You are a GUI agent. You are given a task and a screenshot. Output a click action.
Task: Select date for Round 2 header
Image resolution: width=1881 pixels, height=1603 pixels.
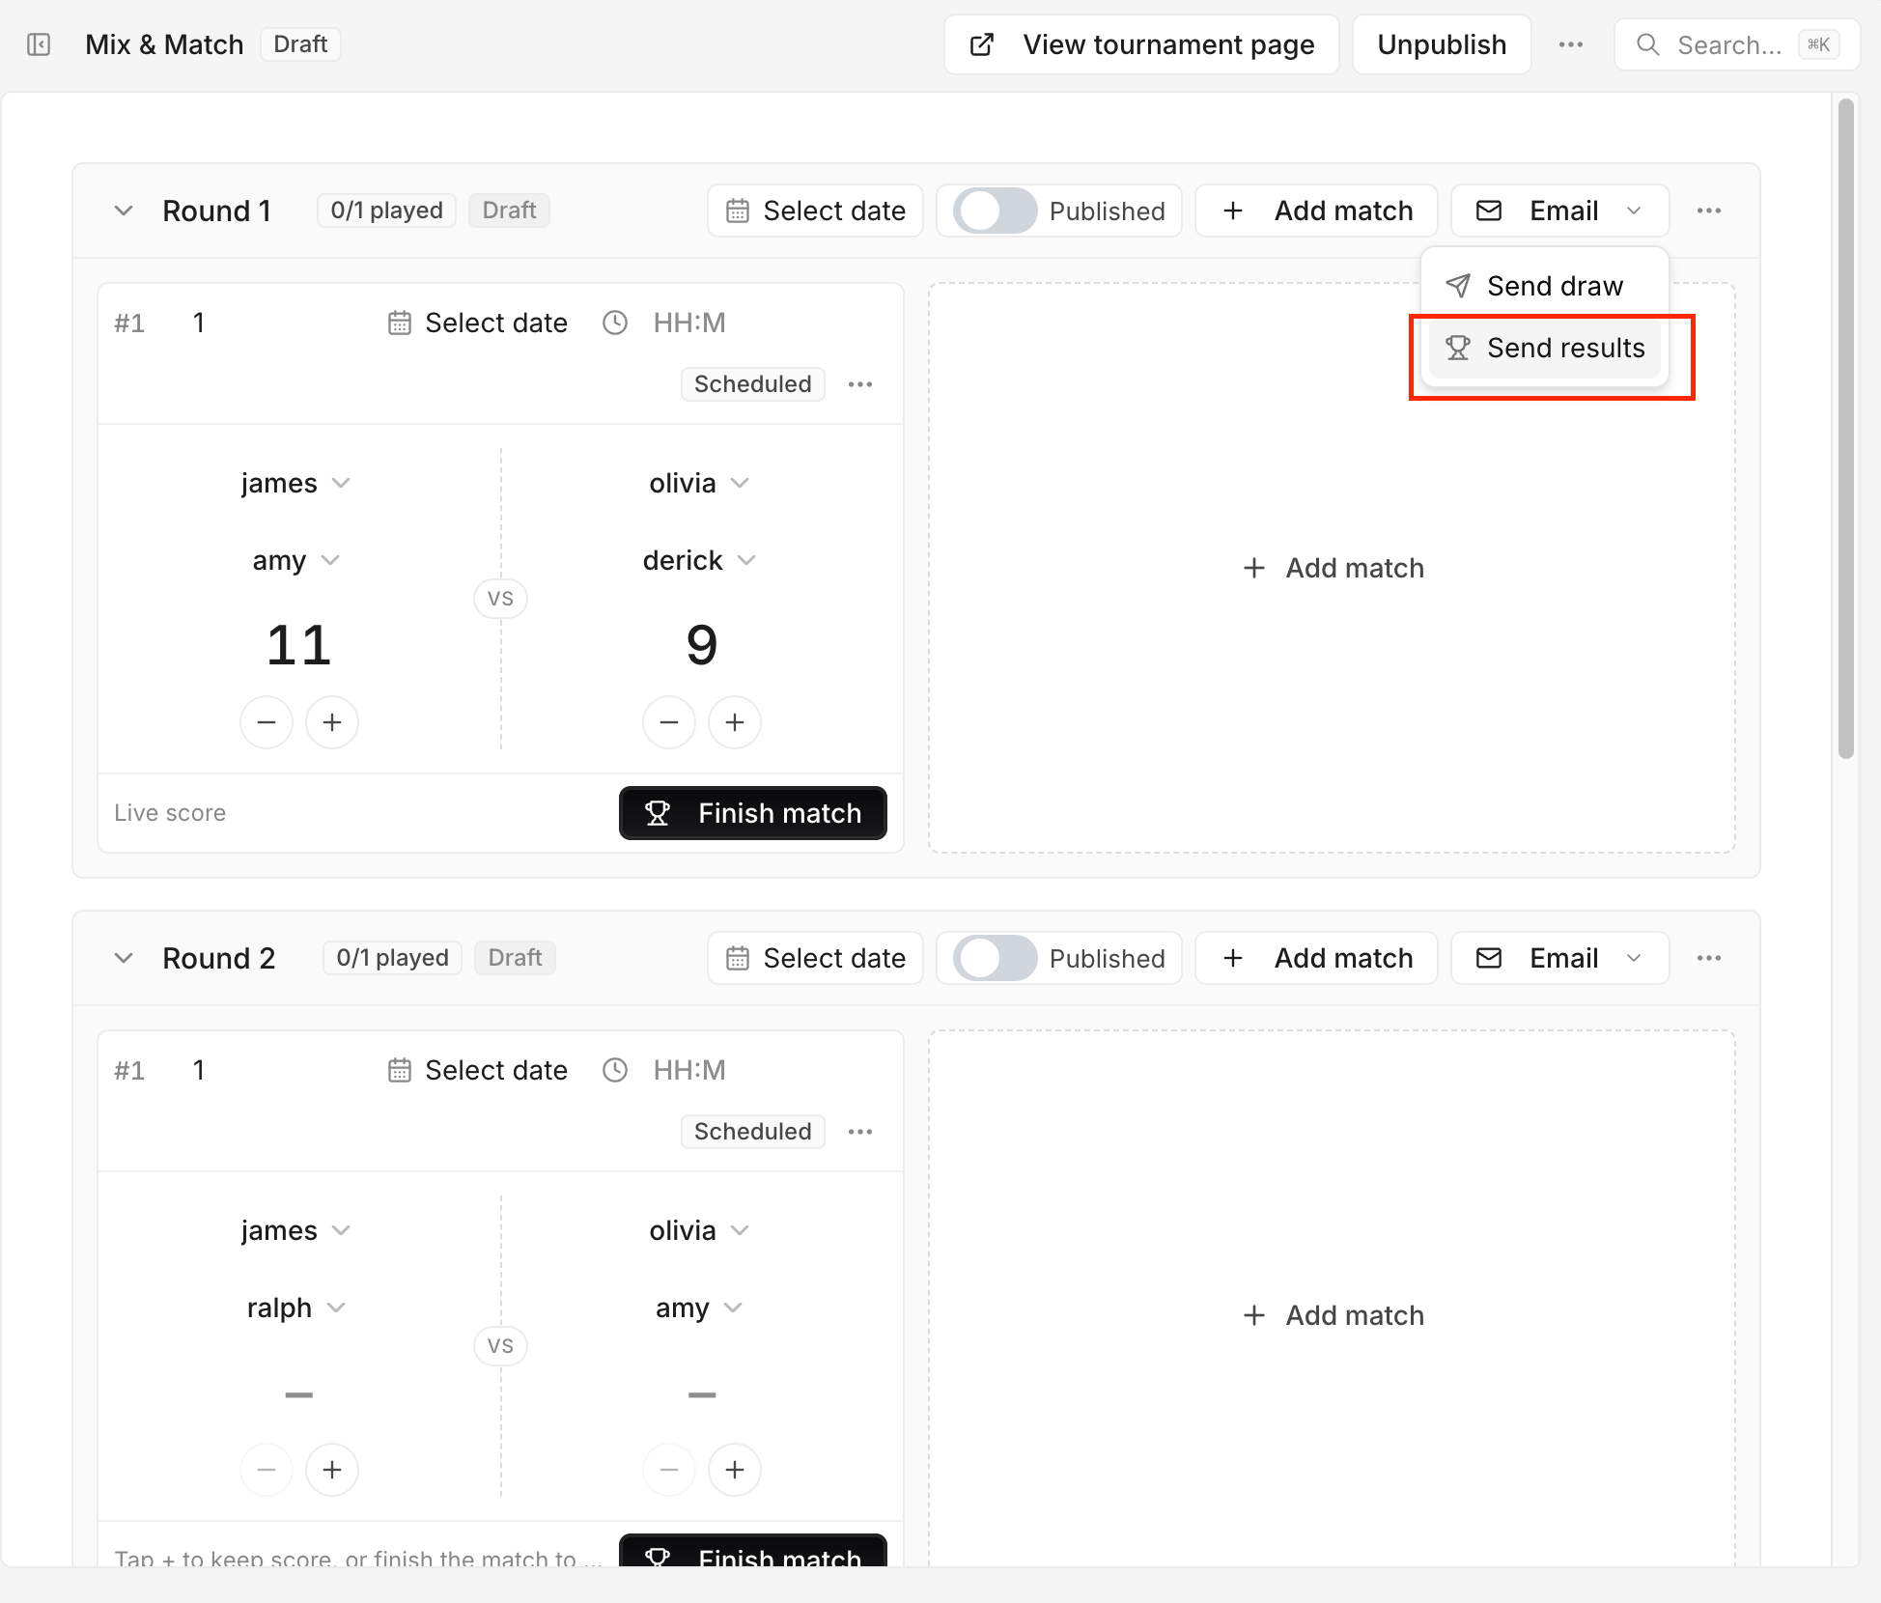pyautogui.click(x=815, y=958)
